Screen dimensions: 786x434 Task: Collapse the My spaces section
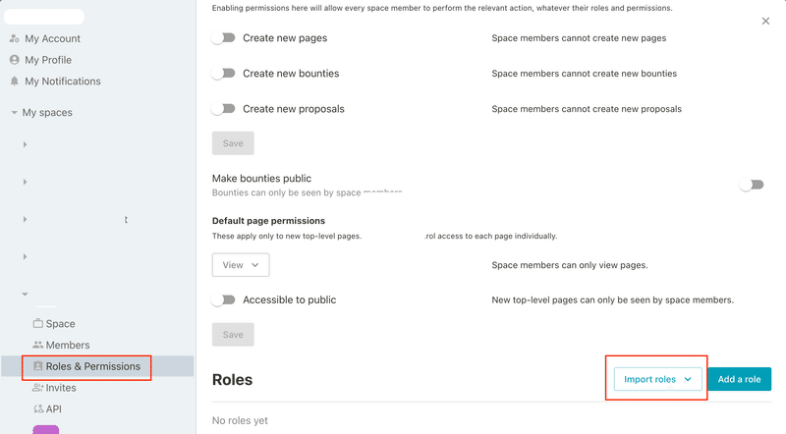click(15, 112)
